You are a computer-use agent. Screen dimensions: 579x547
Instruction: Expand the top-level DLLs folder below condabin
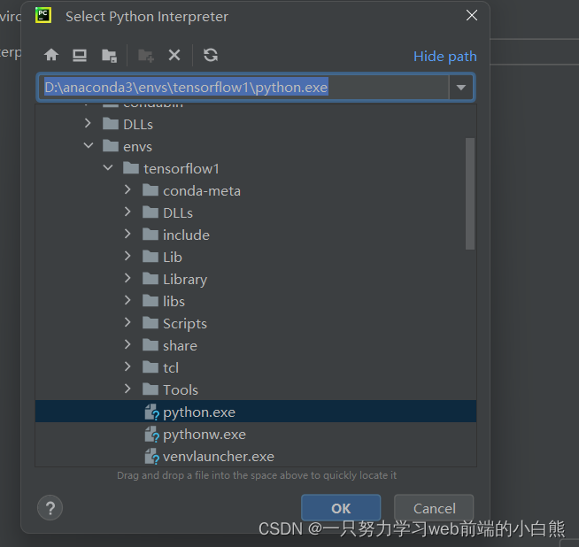(88, 123)
